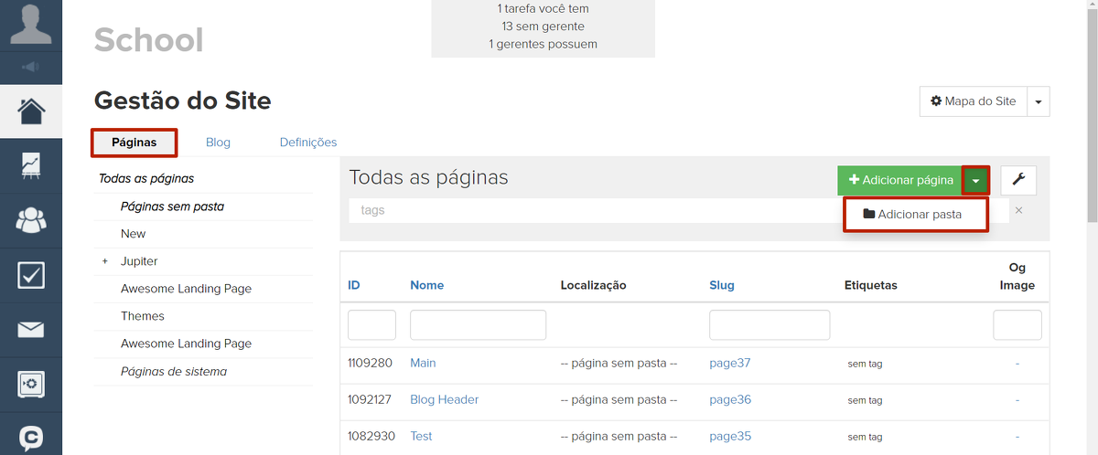Open the Mapa do Site dropdown arrow
Screen dimensions: 1098x455
point(1039,101)
